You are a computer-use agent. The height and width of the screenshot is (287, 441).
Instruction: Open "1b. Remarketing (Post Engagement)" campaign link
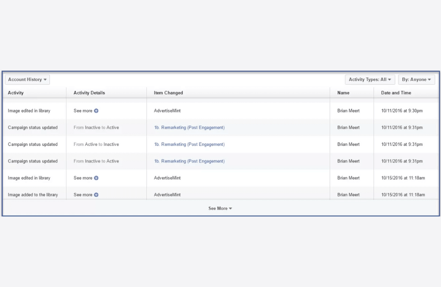[x=189, y=128]
